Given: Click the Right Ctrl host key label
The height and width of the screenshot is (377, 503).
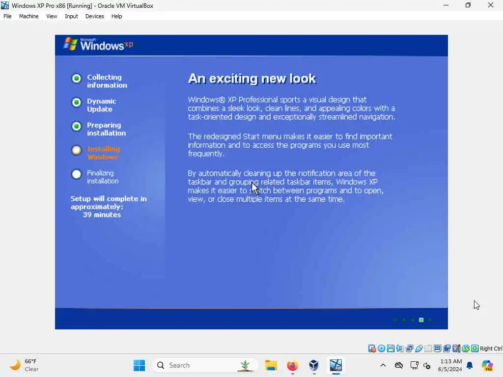Looking at the screenshot, I should click(491, 349).
